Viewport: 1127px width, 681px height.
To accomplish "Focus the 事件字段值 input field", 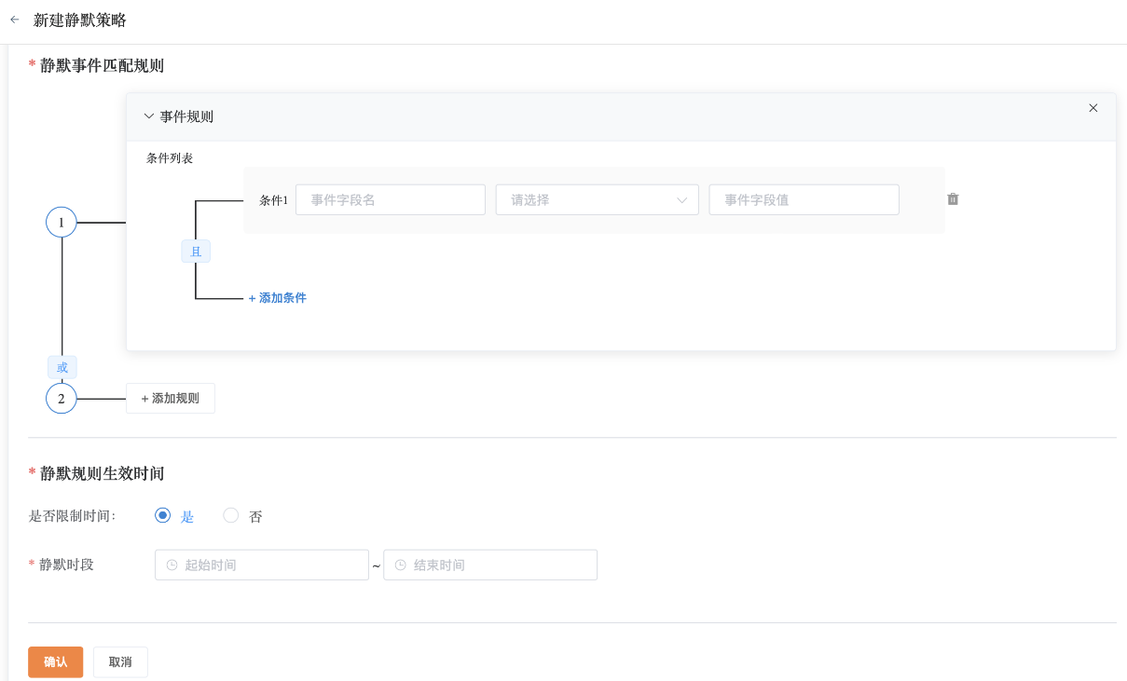I will 804,200.
